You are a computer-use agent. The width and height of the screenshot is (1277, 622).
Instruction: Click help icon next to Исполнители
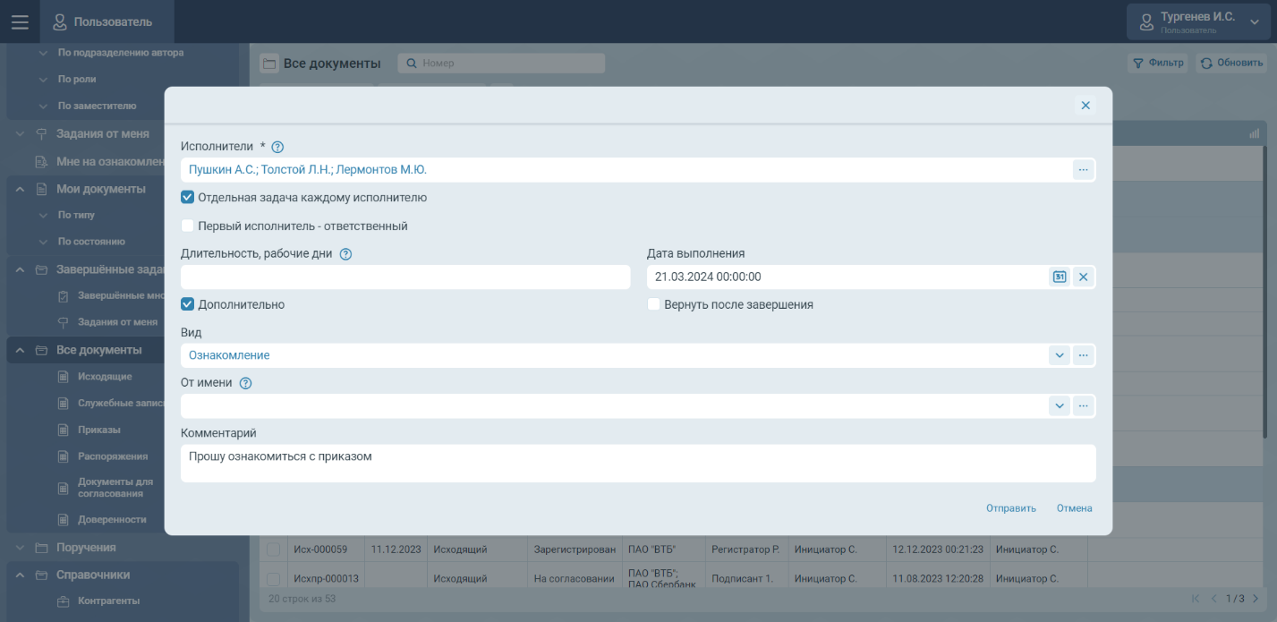coord(277,147)
